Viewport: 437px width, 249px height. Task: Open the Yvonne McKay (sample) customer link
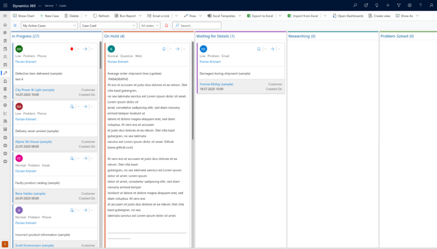(216, 84)
